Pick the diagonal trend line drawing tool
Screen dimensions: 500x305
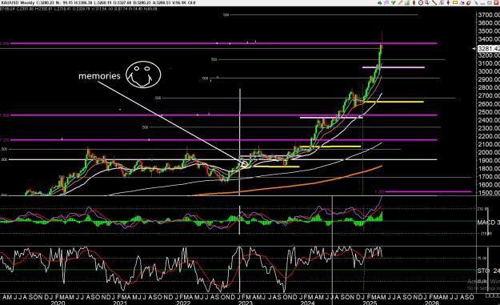434,2
